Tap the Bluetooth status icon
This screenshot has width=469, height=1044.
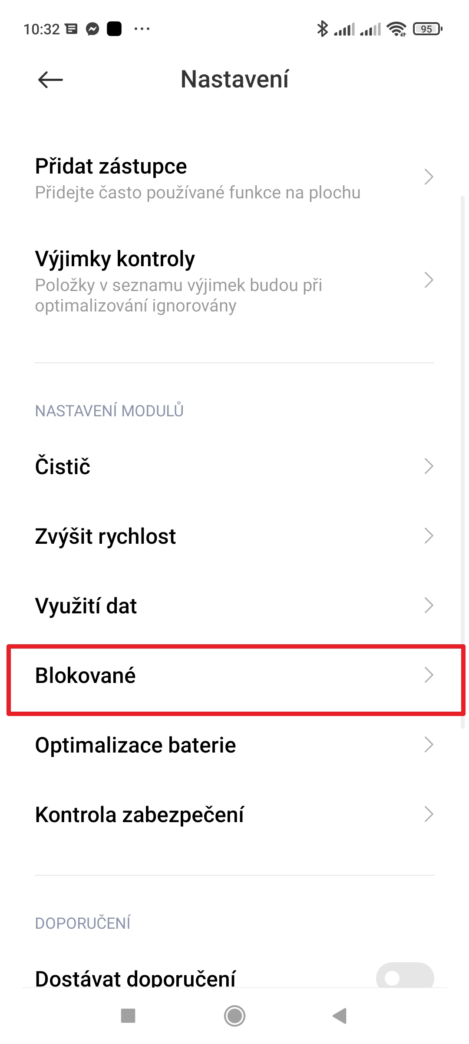click(322, 29)
